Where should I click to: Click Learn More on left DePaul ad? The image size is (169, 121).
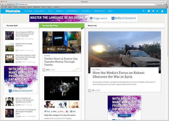coord(21,85)
